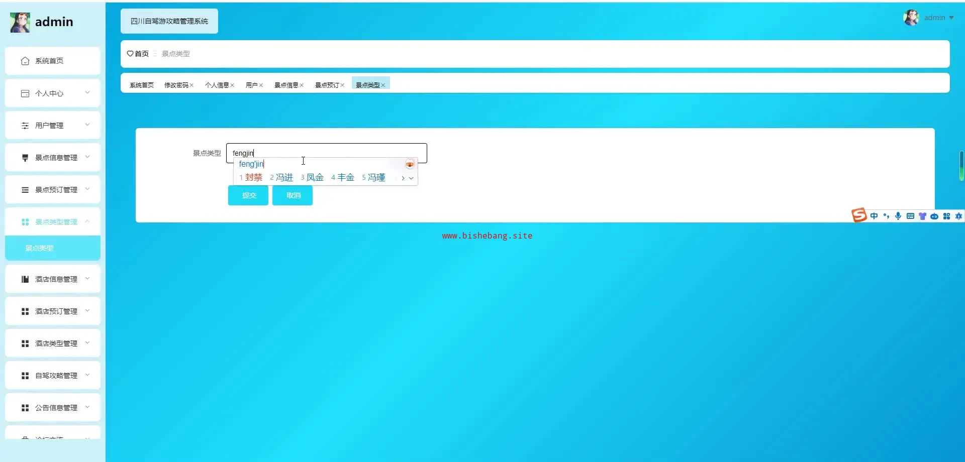
Task: Switch to the 个人信息 tab
Action: point(217,85)
